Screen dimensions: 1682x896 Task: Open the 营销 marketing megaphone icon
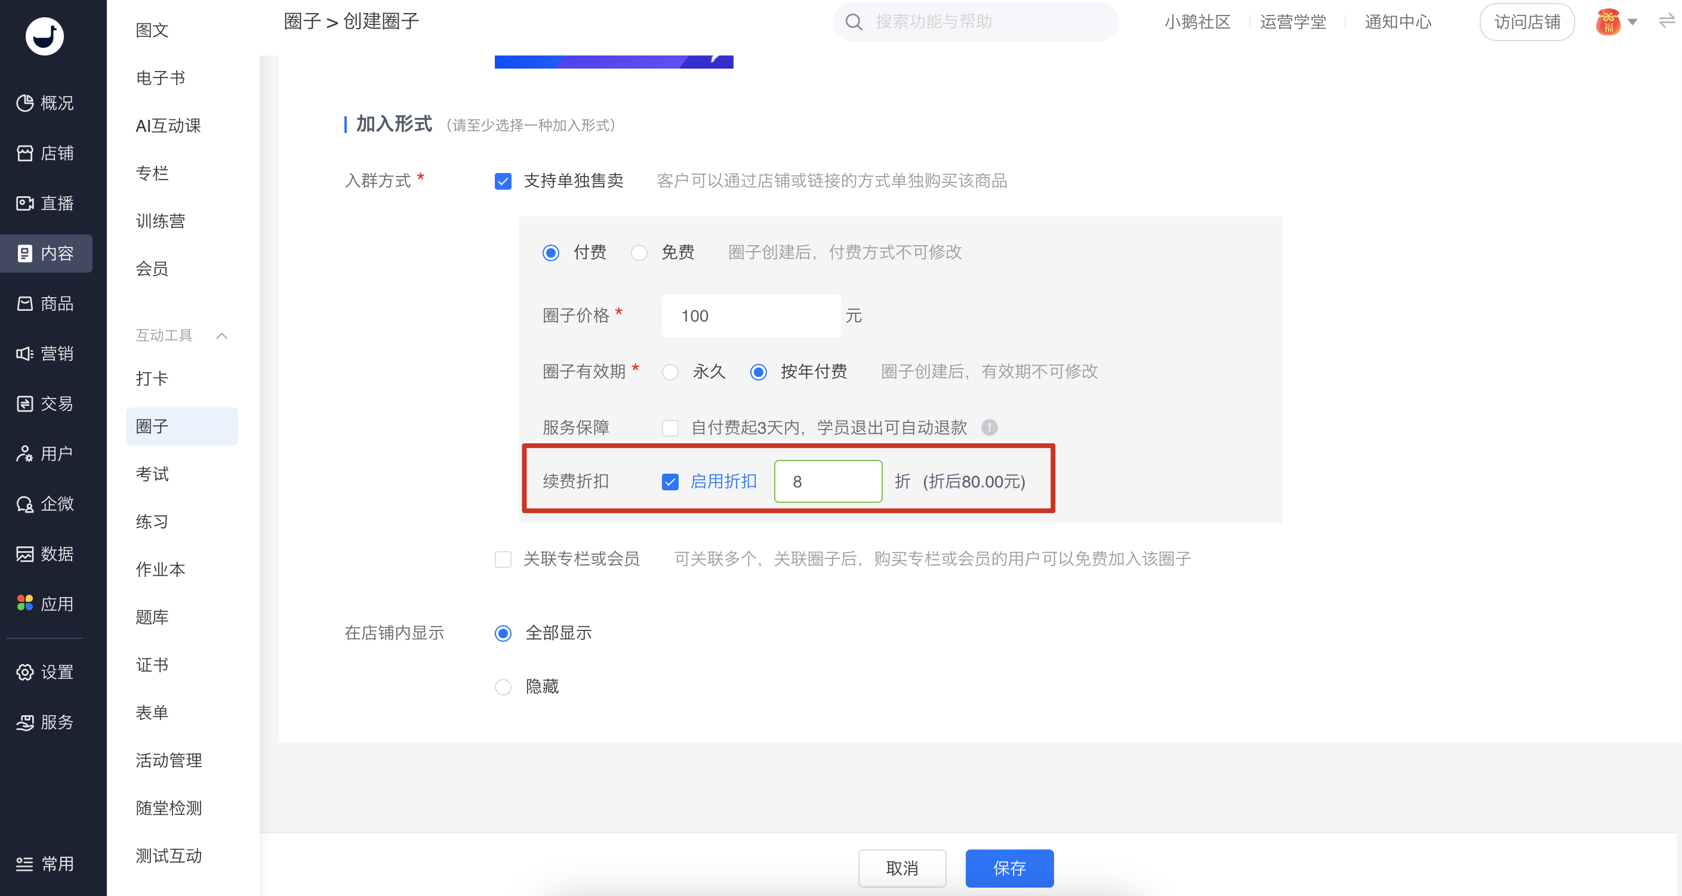pyautogui.click(x=25, y=354)
